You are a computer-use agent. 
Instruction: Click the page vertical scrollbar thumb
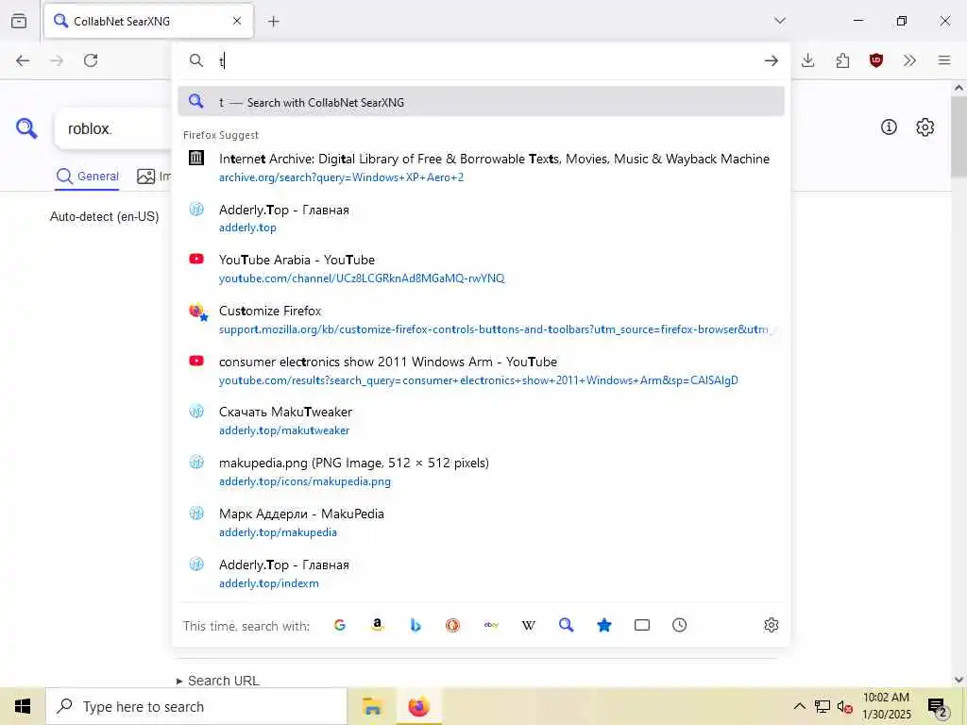tap(959, 137)
